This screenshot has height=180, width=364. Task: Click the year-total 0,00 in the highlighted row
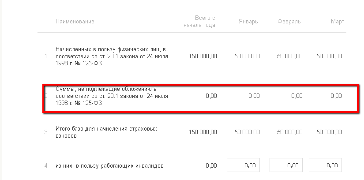point(211,96)
